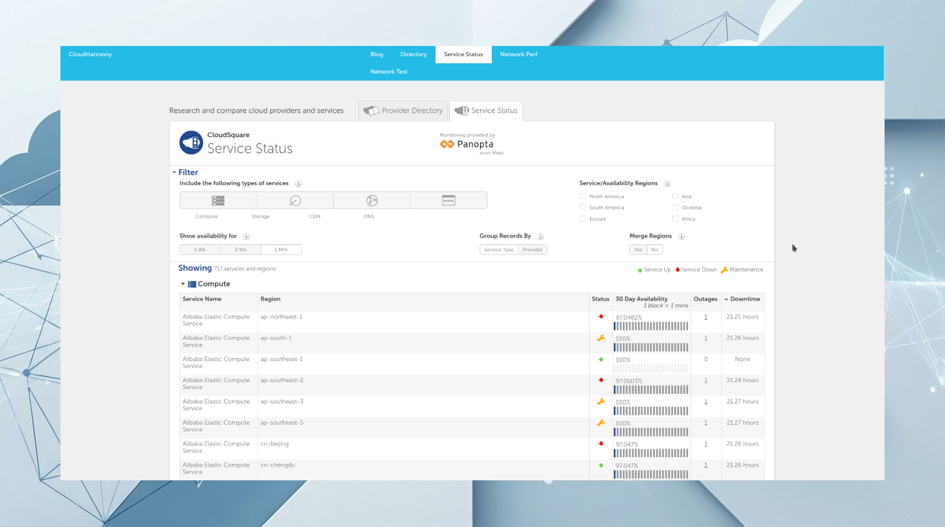945x527 pixels.
Task: Click the green Service Up arrow for ap-southeast-1
Action: coord(600,358)
